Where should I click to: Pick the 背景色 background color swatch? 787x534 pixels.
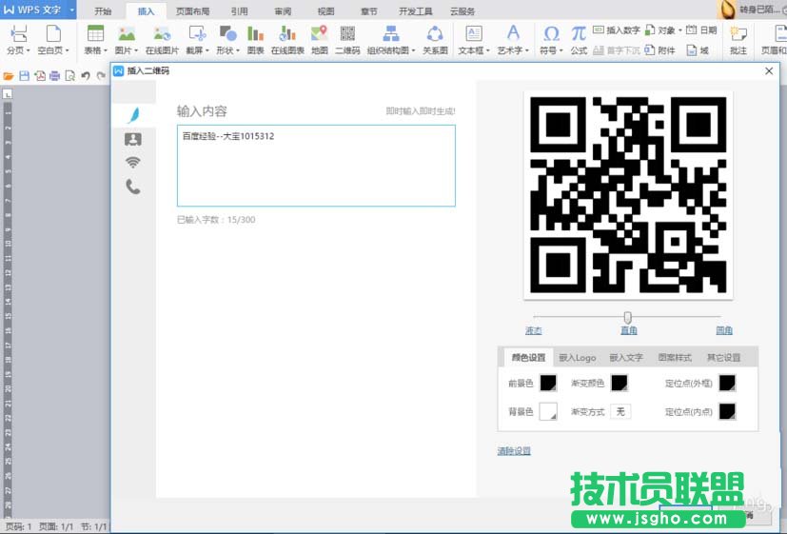pyautogui.click(x=548, y=411)
